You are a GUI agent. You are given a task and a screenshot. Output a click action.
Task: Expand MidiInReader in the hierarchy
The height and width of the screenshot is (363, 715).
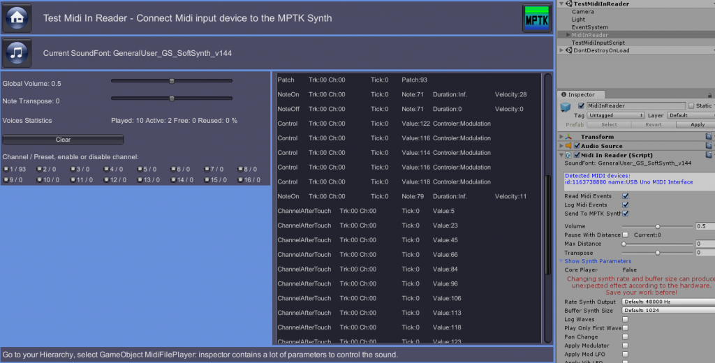pyautogui.click(x=568, y=35)
